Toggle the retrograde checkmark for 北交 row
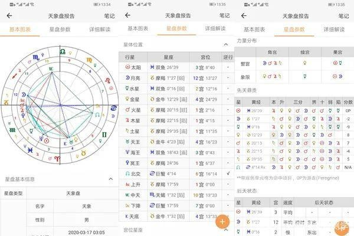Image resolution: width=354 pixels, height=236 pixels. [x=228, y=174]
